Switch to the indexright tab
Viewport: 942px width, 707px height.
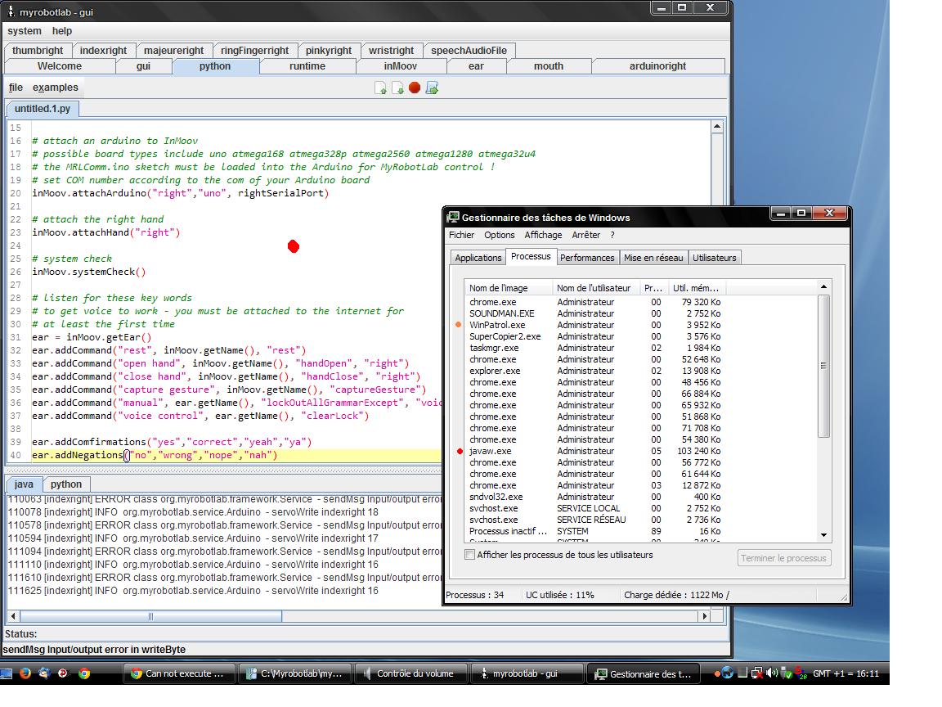103,51
